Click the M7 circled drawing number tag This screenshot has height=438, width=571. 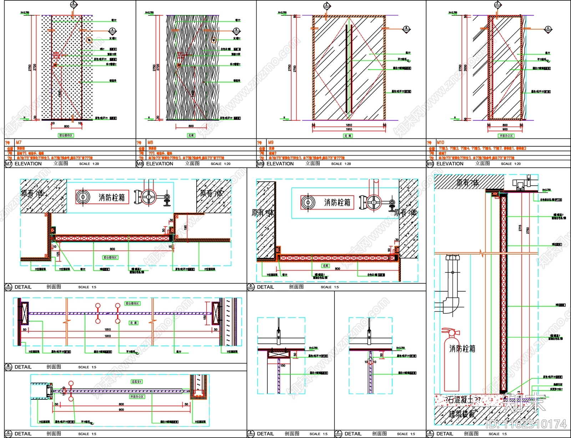coord(8,164)
